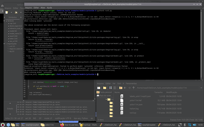Click the new file icon in Geany toolbar
Viewport: 204px width, 127px height.
7,13
